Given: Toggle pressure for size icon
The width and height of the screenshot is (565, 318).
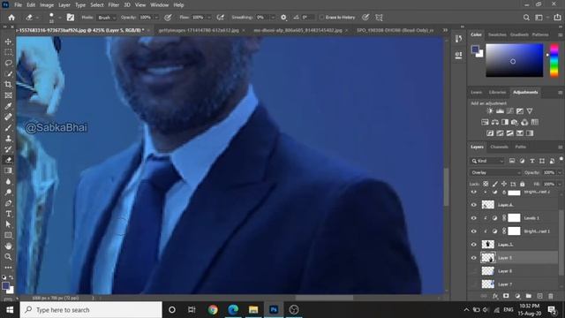Looking at the screenshot, I should coord(365,18).
